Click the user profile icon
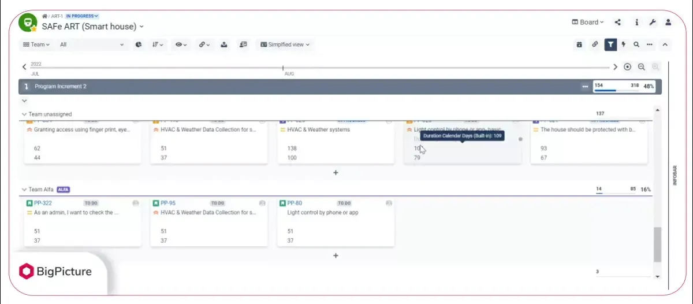Image resolution: width=693 pixels, height=304 pixels. 668,23
